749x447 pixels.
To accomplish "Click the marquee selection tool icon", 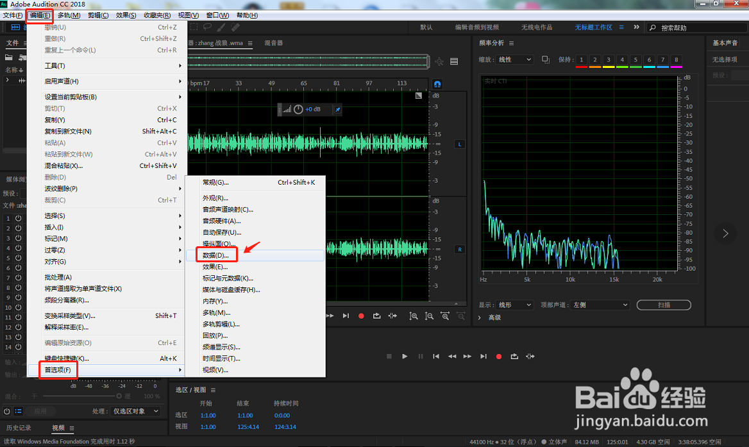I will [x=194, y=27].
